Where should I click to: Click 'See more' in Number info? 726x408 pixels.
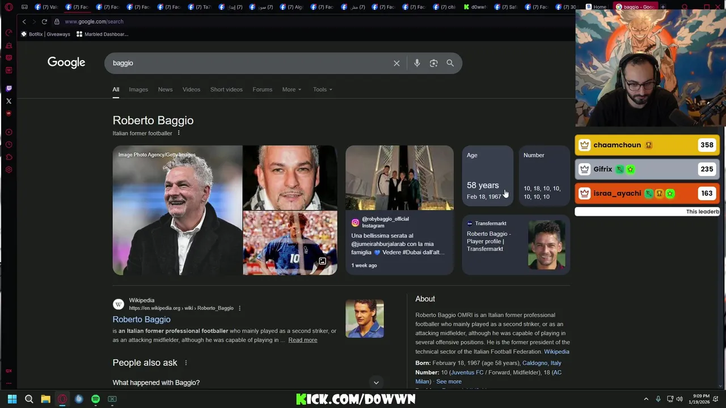[449, 381]
